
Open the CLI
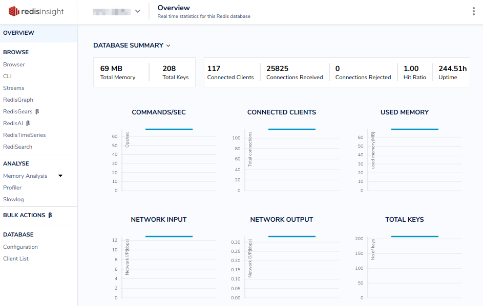pos(8,76)
